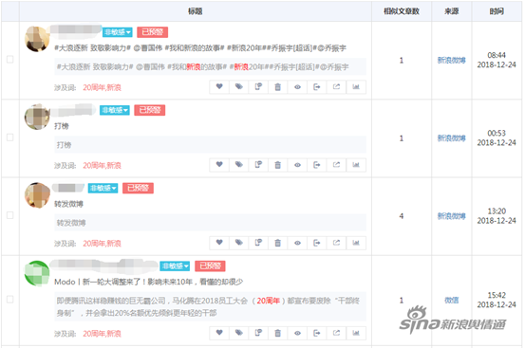Click the eye icon in the Modo row

(x=297, y=333)
